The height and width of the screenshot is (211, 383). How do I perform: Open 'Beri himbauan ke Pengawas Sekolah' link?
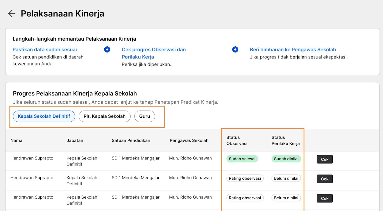[293, 50]
